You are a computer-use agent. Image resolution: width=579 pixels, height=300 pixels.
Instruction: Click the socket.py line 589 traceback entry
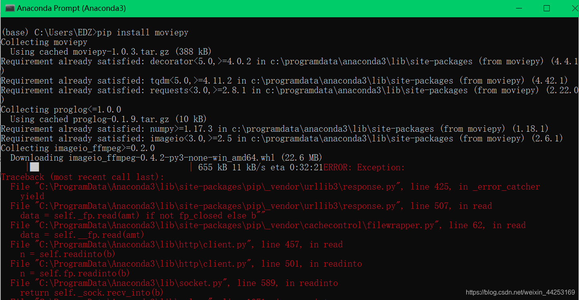[174, 283]
